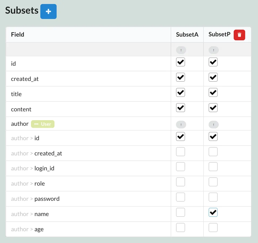Uncheck the title field in SubsetP
The width and height of the screenshot is (258, 243).
(x=213, y=92)
